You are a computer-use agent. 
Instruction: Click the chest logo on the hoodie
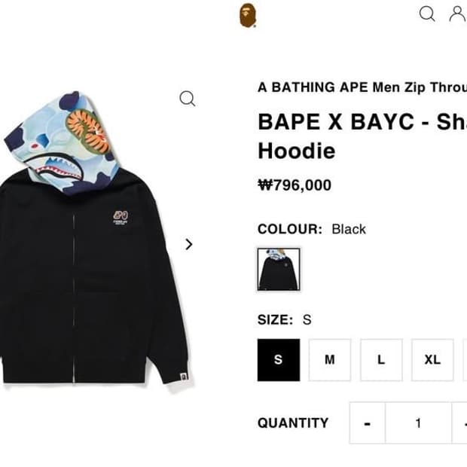pyautogui.click(x=121, y=218)
